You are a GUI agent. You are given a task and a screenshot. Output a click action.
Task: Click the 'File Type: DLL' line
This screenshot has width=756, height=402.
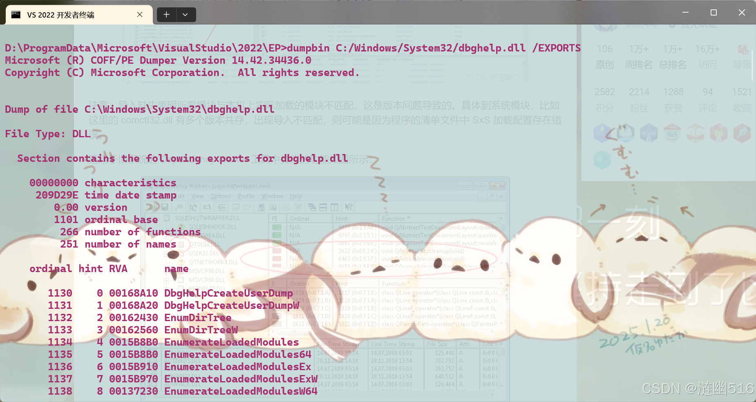point(48,134)
